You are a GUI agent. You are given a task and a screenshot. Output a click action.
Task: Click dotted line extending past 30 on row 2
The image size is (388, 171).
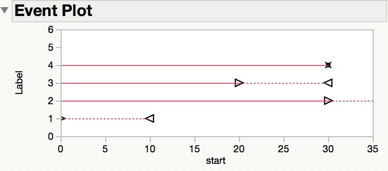(353, 101)
